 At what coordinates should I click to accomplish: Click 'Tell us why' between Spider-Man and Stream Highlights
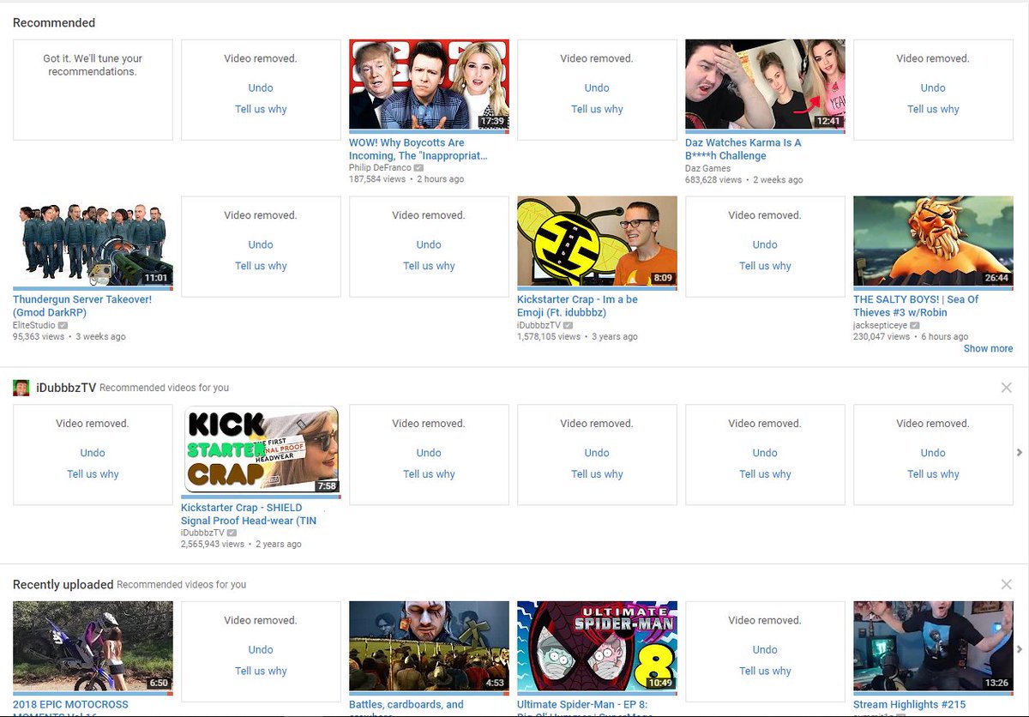765,671
